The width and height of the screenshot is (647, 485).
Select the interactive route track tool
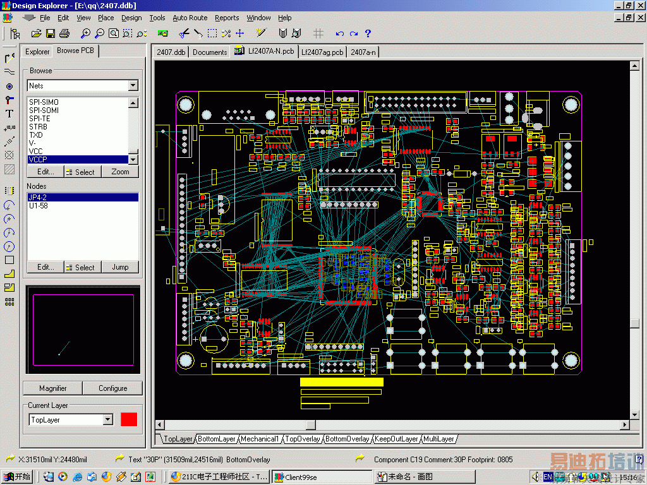click(9, 58)
